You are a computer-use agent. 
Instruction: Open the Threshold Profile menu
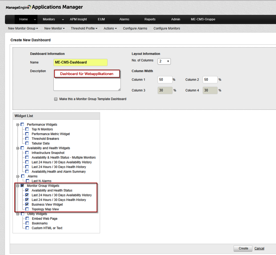tap(84, 28)
